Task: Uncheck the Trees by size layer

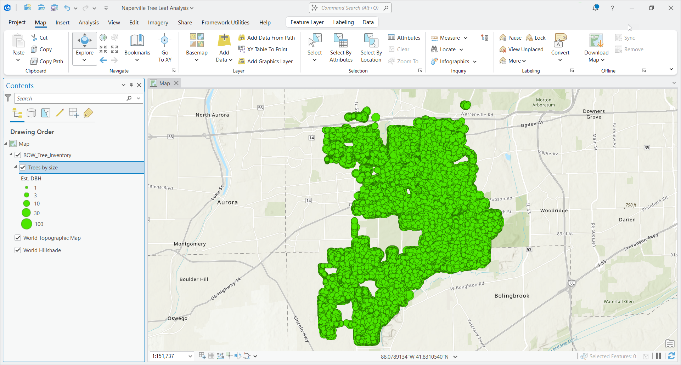Action: [x=23, y=168]
